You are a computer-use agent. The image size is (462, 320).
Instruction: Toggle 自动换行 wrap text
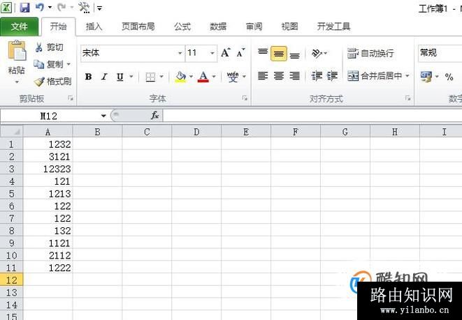(x=370, y=54)
